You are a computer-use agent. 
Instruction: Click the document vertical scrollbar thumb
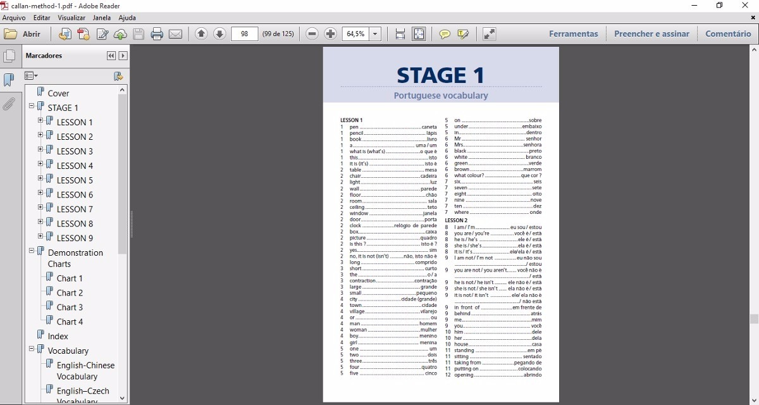pos(754,319)
